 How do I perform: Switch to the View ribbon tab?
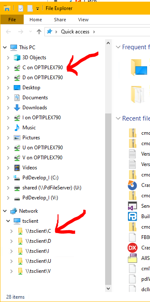[x=83, y=20]
